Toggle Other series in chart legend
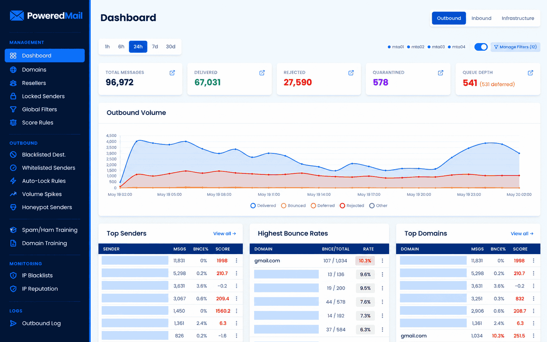This screenshot has width=547, height=342. (x=378, y=205)
